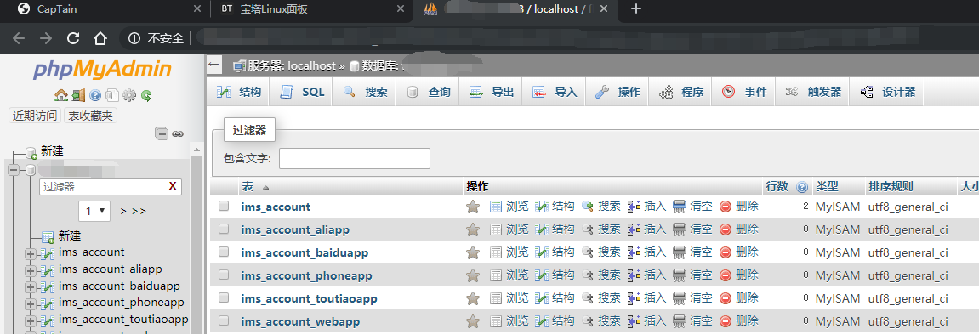Tick checkbox for ims_account row

point(224,206)
